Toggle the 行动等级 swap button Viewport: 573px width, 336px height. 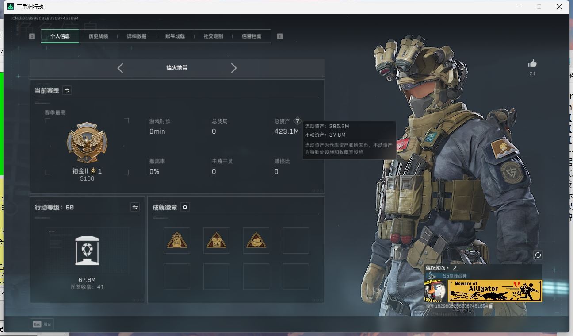(x=135, y=207)
